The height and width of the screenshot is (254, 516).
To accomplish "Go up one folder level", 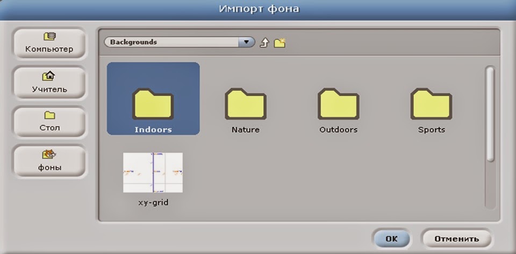I will click(x=264, y=43).
